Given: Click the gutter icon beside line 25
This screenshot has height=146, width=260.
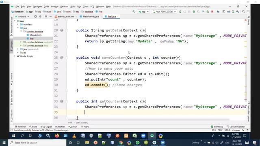Looking at the screenshot, I should (62, 58).
